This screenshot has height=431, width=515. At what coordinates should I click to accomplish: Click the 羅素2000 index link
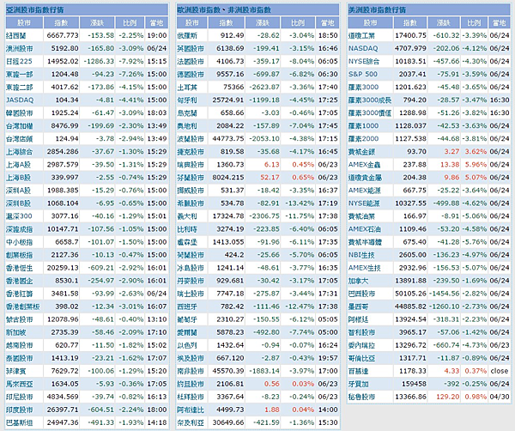point(364,139)
